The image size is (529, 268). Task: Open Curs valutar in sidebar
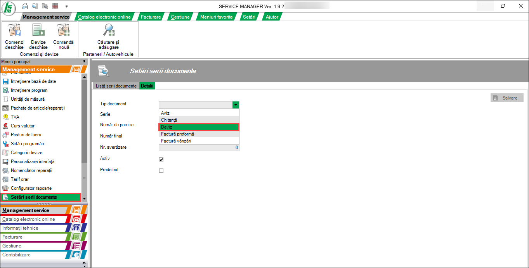[x=23, y=126]
